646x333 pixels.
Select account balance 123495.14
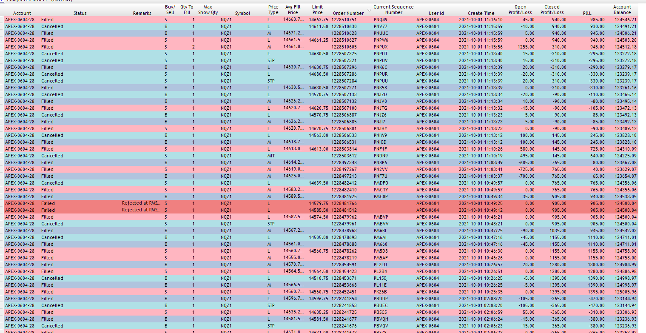coord(625,101)
